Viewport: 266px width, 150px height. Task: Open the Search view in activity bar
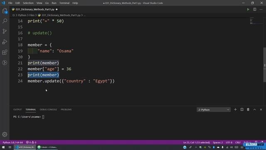click(x=5, y=21)
